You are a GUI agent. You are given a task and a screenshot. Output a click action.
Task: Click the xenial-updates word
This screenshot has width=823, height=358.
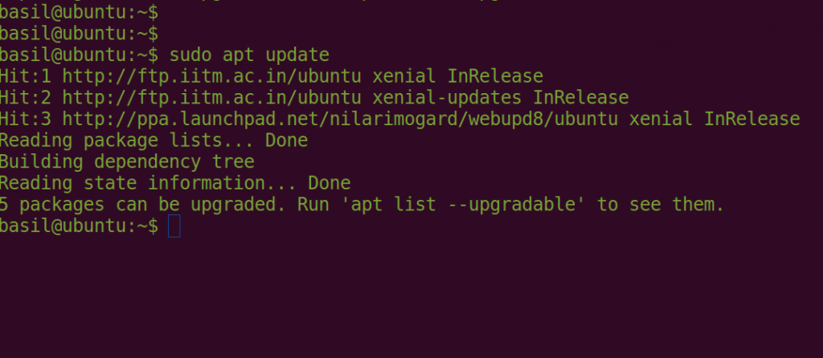[447, 98]
